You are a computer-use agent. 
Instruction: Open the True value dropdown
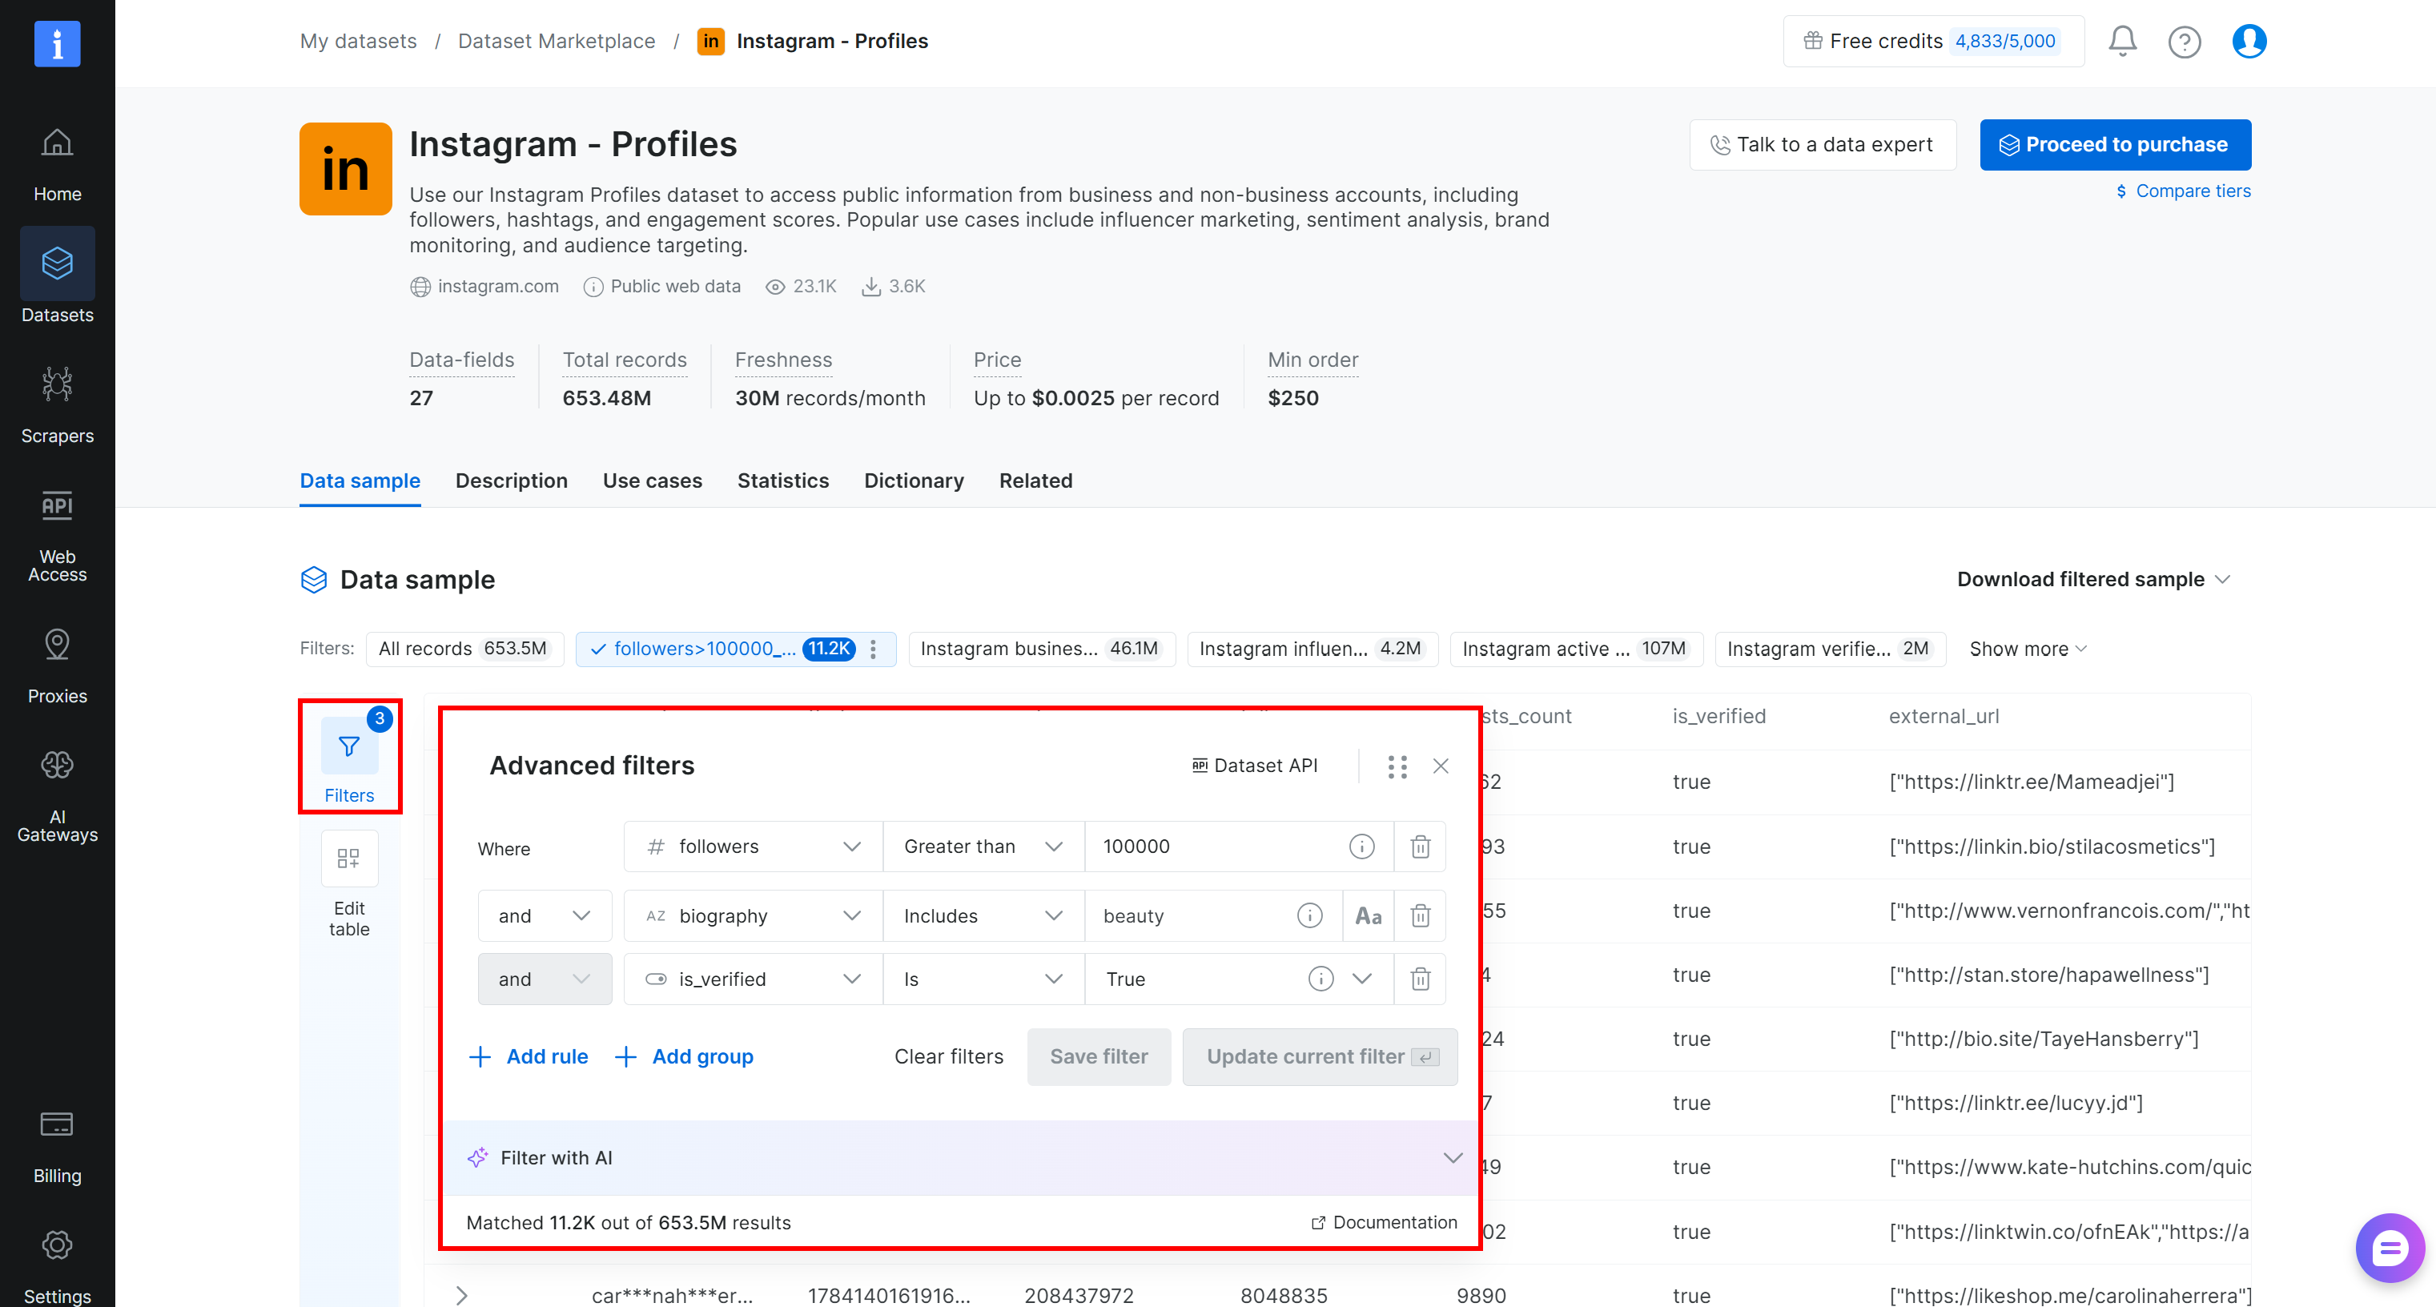point(1361,979)
